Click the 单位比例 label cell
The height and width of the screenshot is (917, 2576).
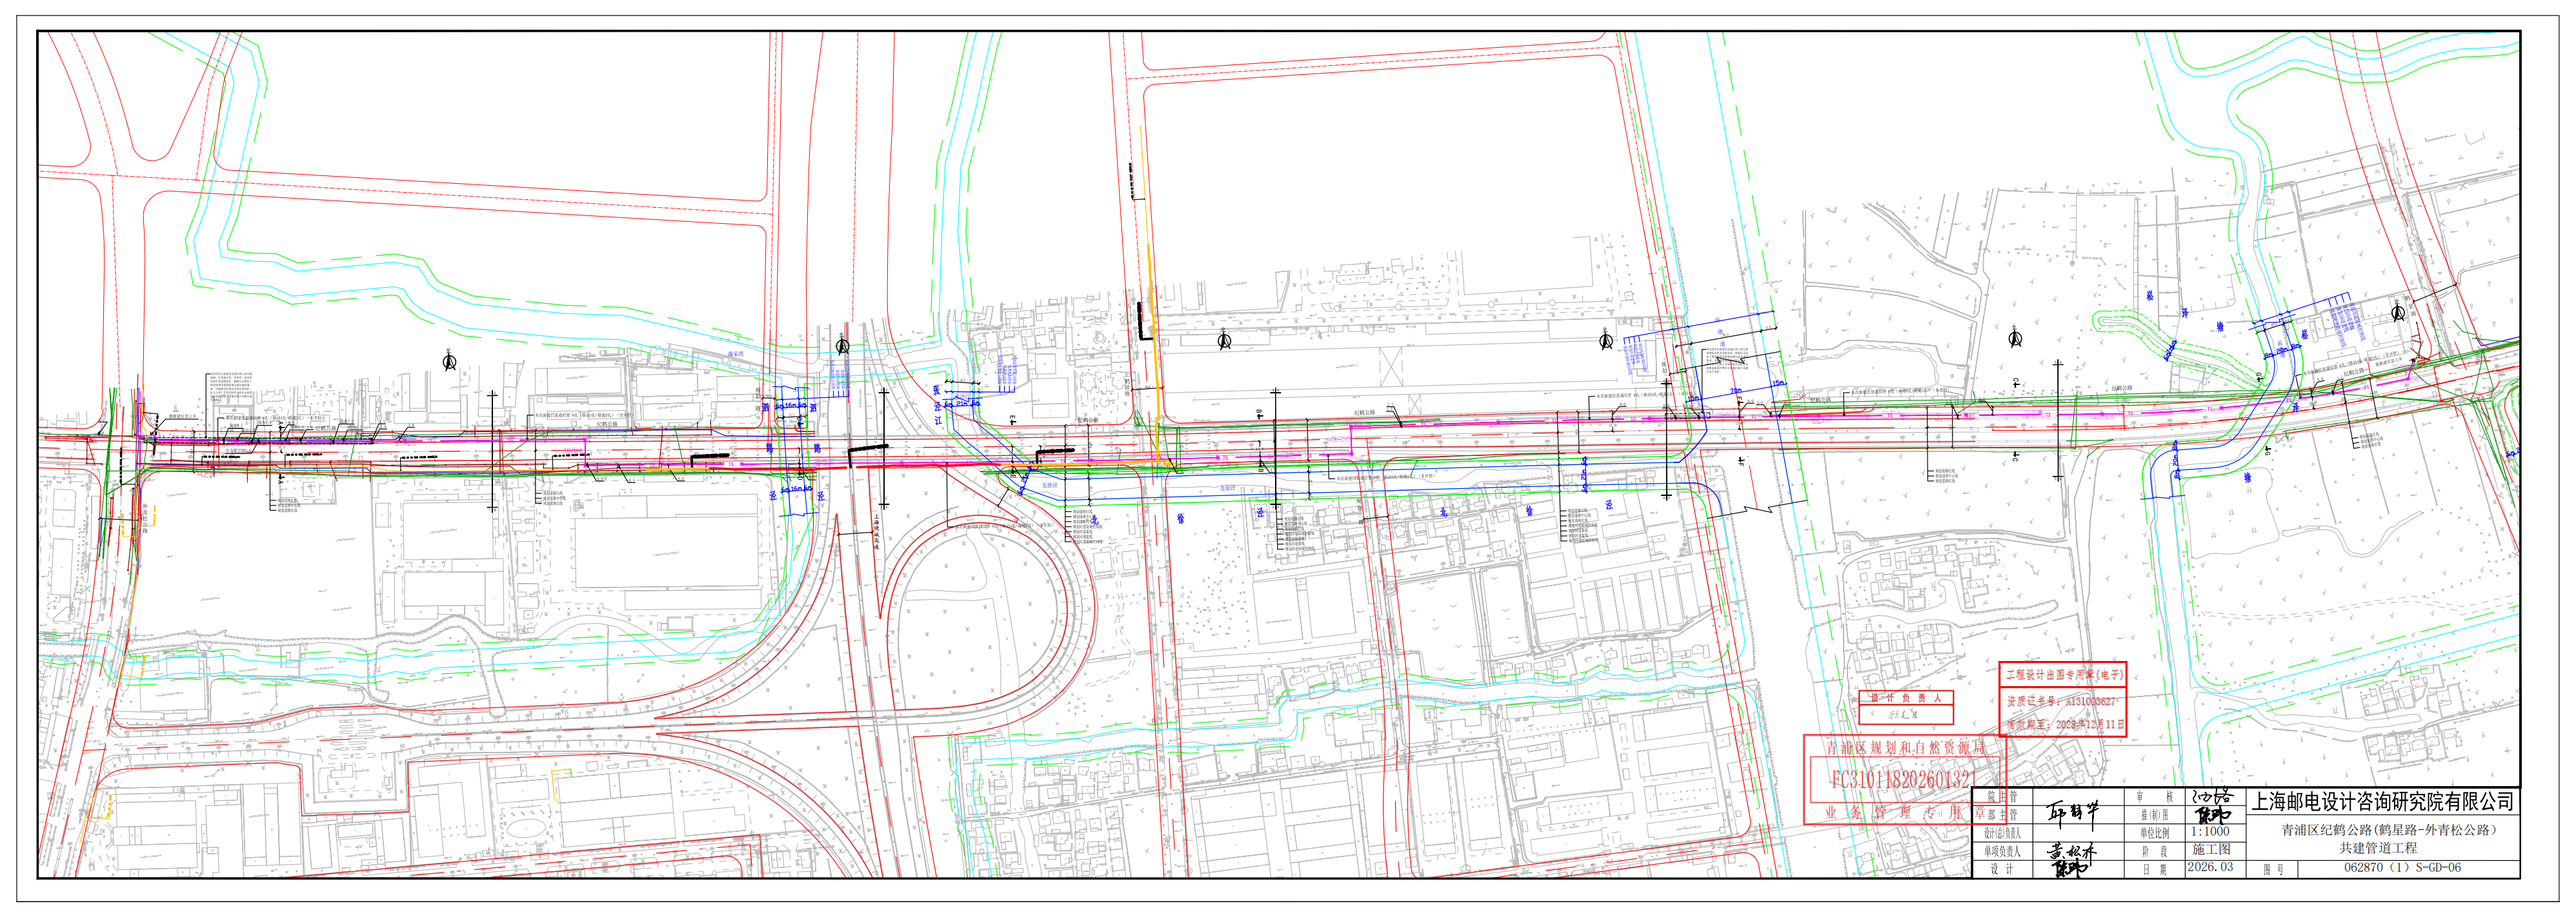[2154, 832]
